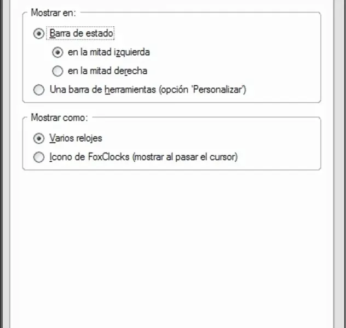Click the text '(mostrar al pasar el cursor)'

coord(185,157)
